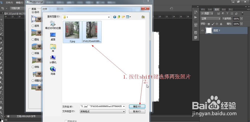Open 类型 layer filter dropdown
Viewport: 250px width, 122px height.
pos(207,13)
